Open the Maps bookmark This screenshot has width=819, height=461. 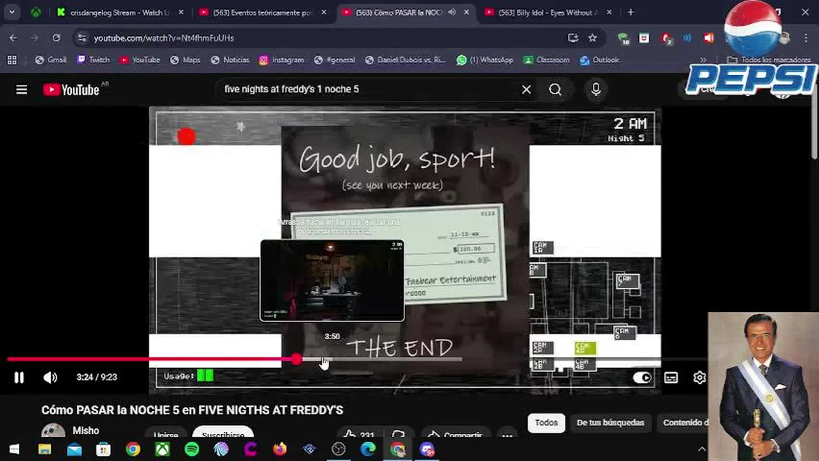(x=185, y=60)
